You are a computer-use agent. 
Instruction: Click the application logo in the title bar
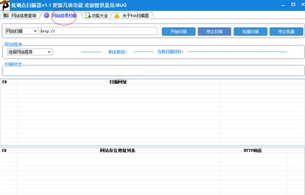pyautogui.click(x=5, y=5)
